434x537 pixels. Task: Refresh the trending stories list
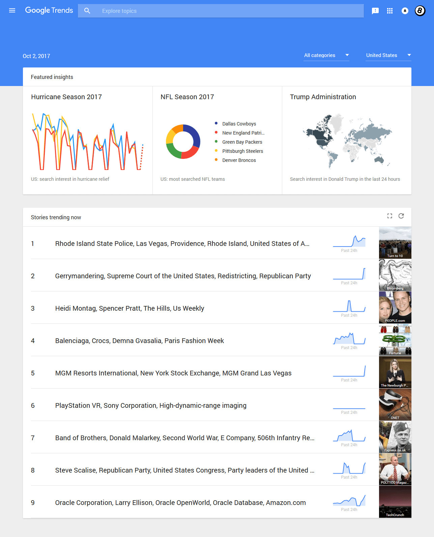(401, 216)
